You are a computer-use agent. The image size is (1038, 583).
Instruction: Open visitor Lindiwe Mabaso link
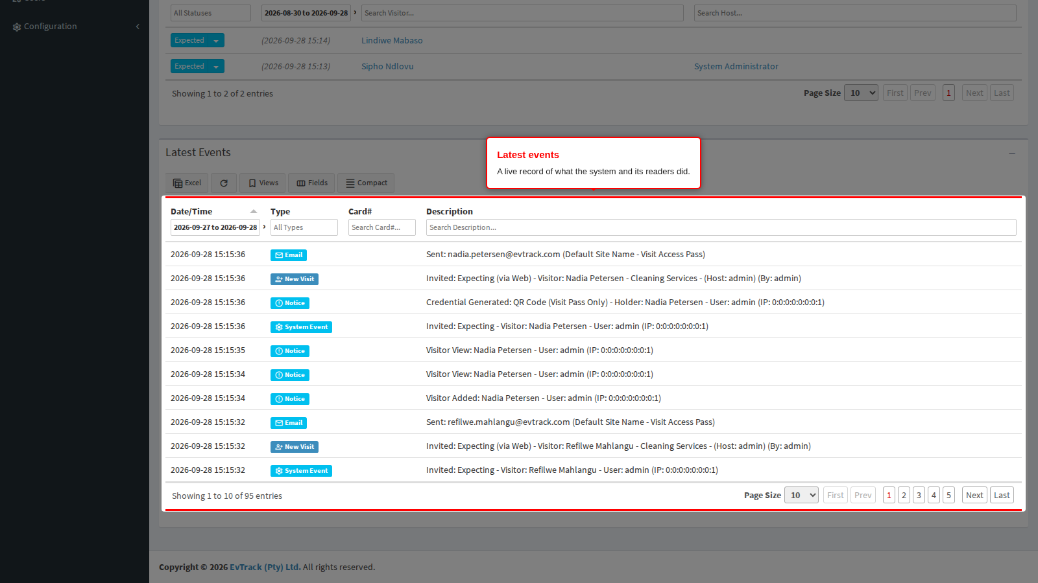click(x=392, y=40)
